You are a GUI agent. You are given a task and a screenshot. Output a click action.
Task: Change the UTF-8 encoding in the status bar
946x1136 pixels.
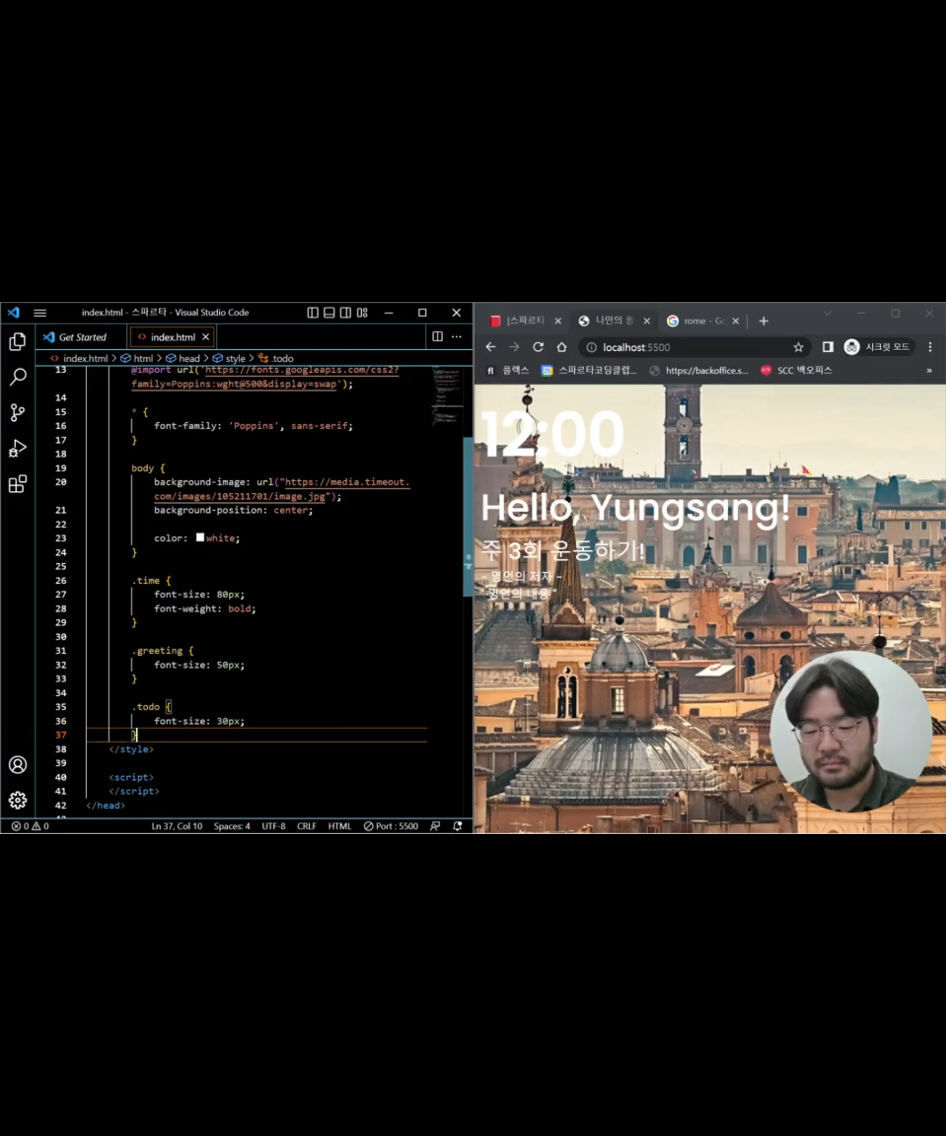tap(274, 826)
